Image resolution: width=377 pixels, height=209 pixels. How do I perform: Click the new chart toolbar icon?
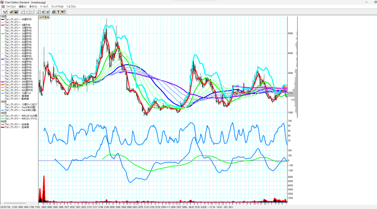coord(5,12)
